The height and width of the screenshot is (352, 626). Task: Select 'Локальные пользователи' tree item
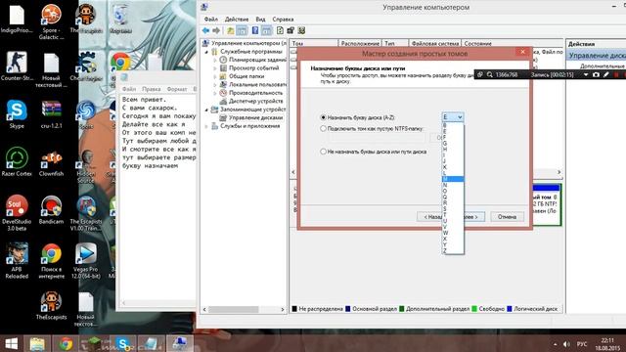[x=257, y=85]
